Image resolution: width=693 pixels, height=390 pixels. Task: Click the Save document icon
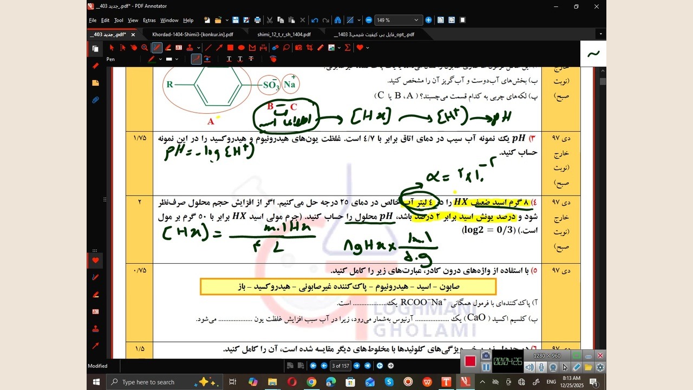(x=236, y=20)
